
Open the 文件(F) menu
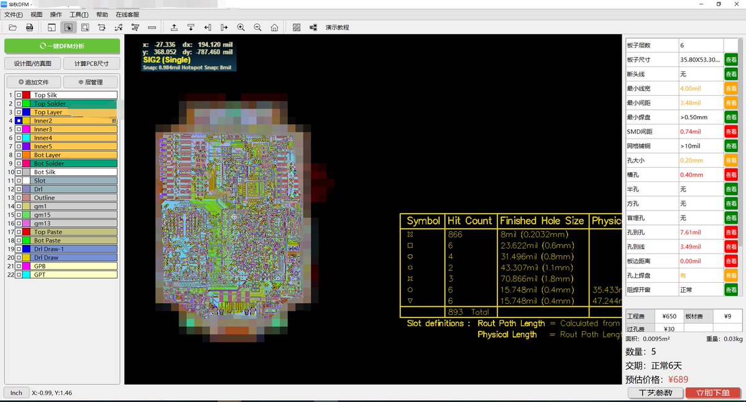[x=14, y=14]
